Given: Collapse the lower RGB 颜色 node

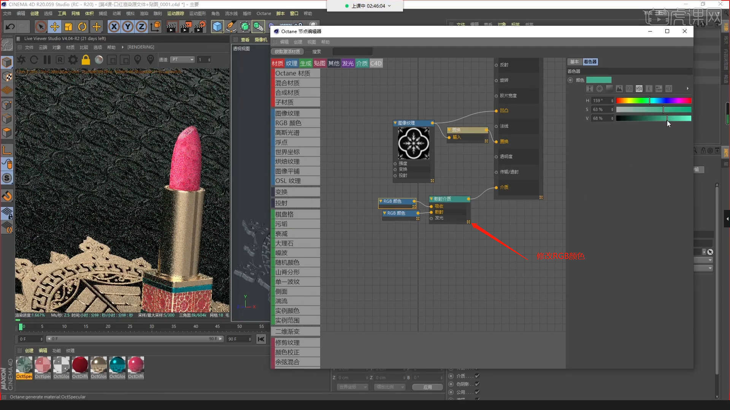Looking at the screenshot, I should click(x=385, y=213).
